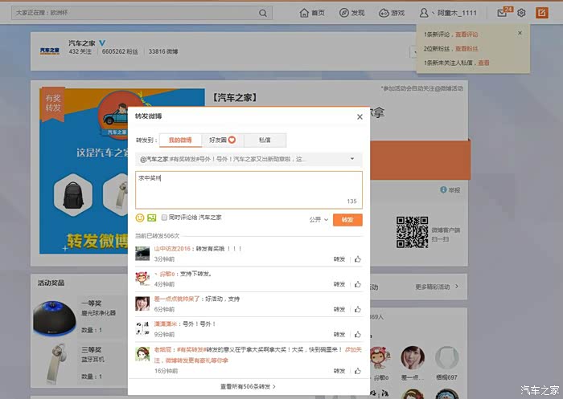Image resolution: width=563 pixels, height=399 pixels.
Task: Go to 首页 home in the top bar
Action: click(x=312, y=13)
